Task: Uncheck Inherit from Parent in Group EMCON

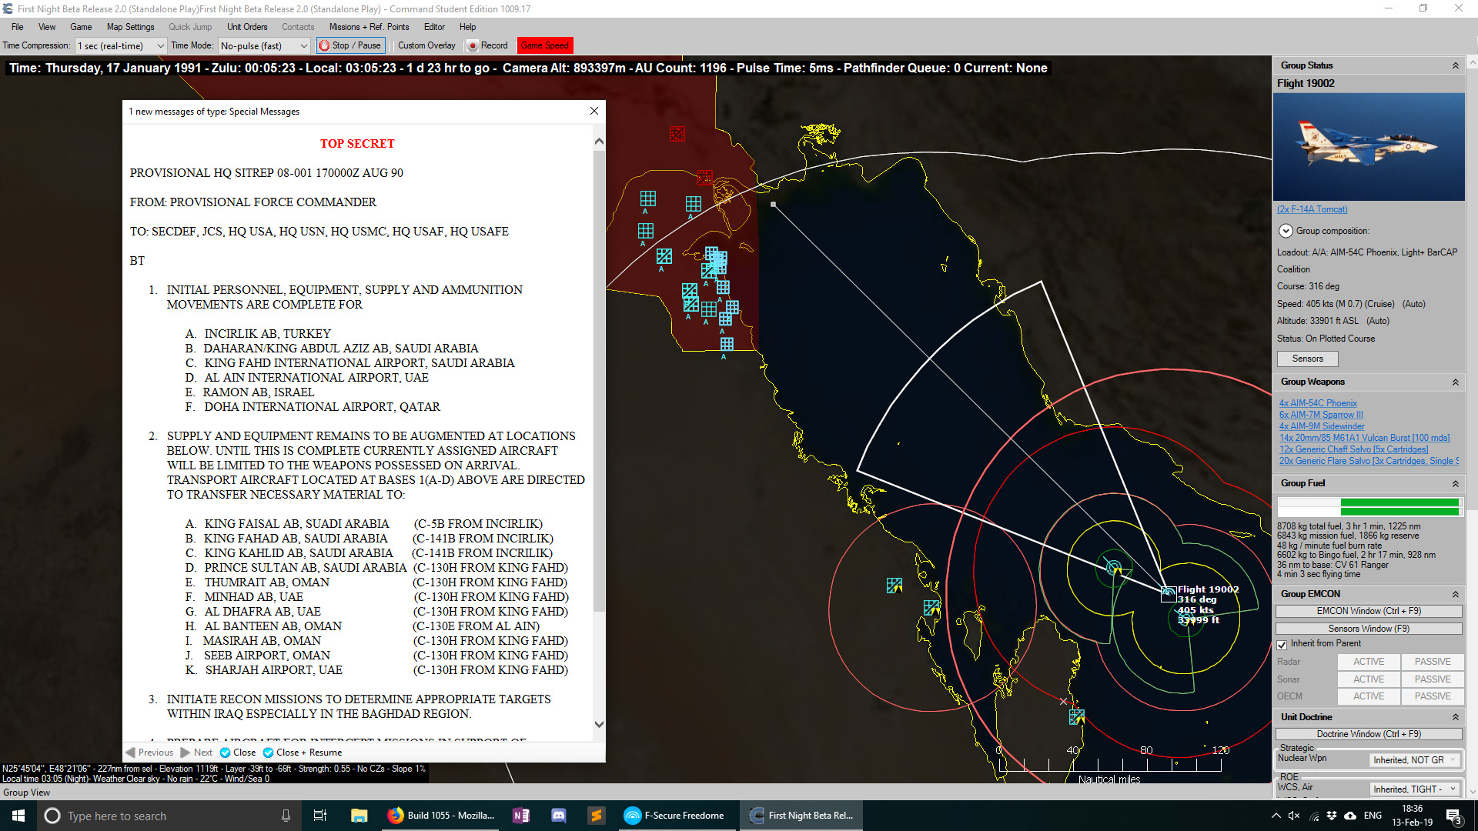Action: 1282,645
